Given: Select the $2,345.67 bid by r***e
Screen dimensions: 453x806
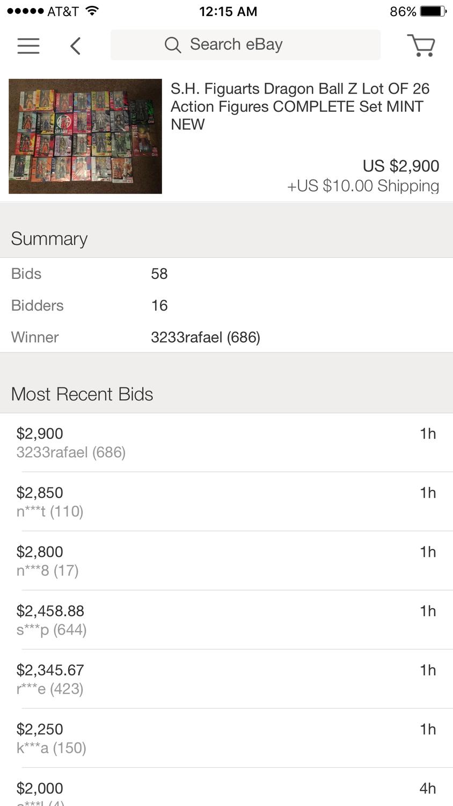Looking at the screenshot, I should pyautogui.click(x=226, y=679).
